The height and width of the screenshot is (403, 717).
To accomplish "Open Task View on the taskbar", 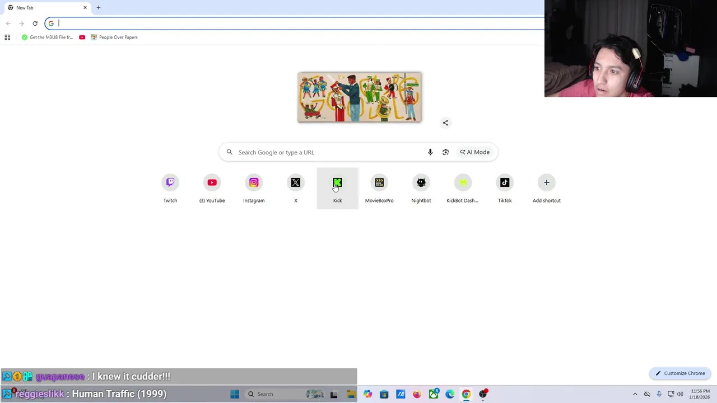I will (334, 394).
